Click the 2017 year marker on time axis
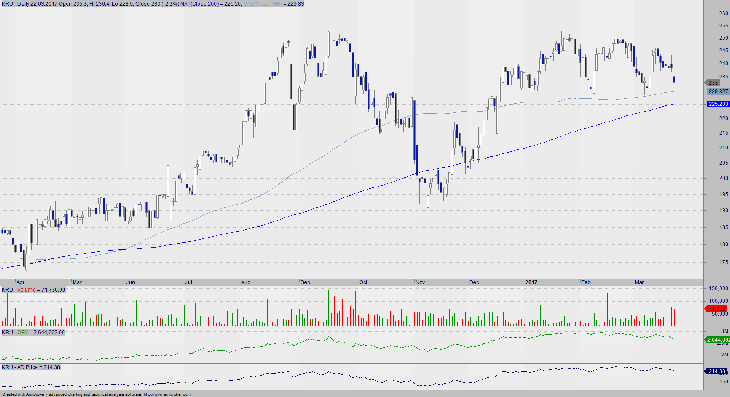The image size is (730, 397). tap(531, 282)
